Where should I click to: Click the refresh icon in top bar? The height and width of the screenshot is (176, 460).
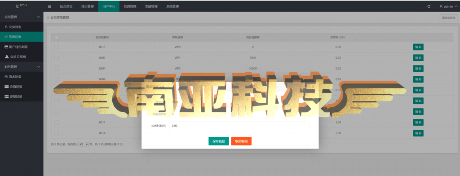pos(429,6)
